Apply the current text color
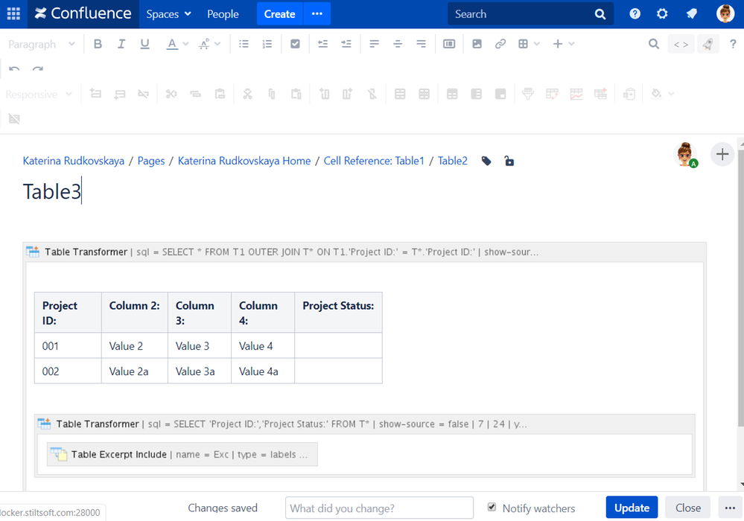 click(172, 44)
